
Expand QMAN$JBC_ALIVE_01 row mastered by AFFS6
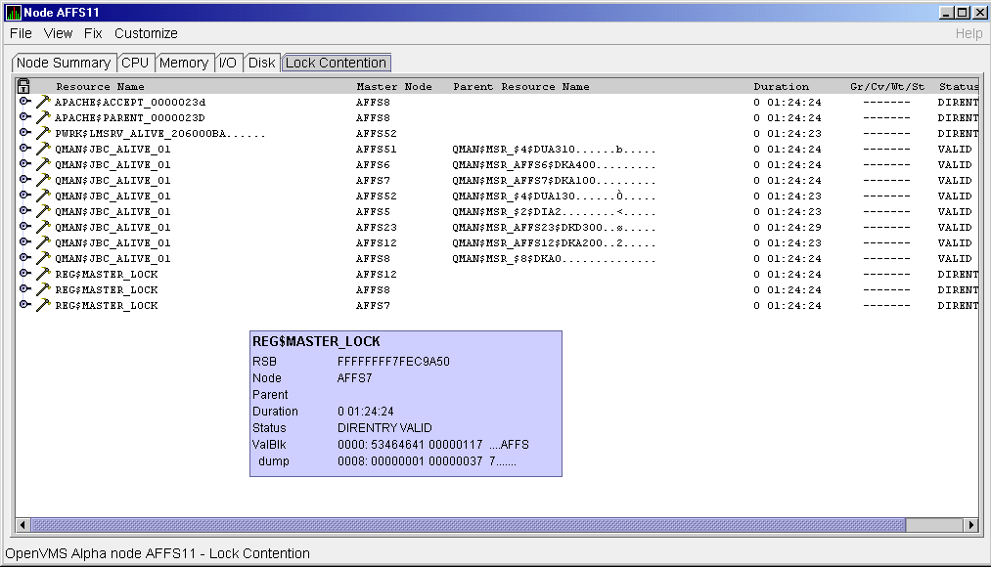(x=24, y=164)
